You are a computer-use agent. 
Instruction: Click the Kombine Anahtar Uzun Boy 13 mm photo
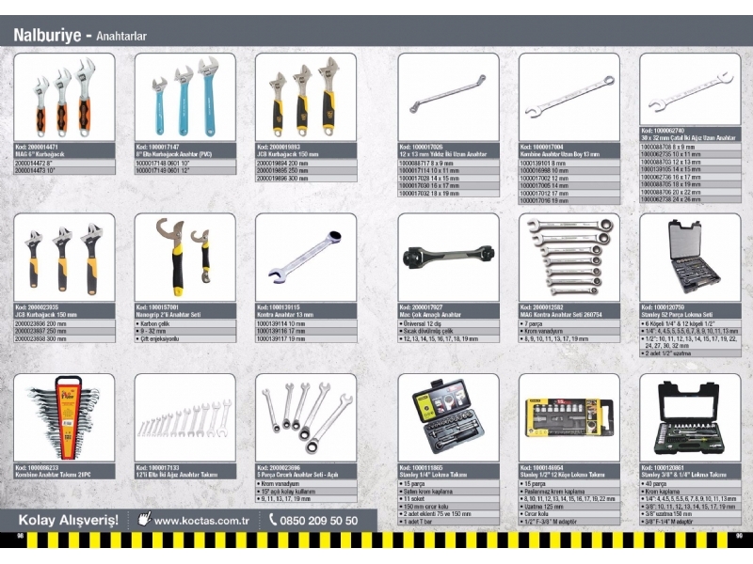pos(569,97)
